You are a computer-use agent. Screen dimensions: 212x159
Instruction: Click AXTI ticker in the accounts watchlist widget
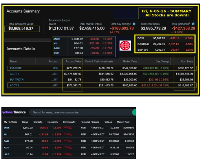(x=56, y=53)
